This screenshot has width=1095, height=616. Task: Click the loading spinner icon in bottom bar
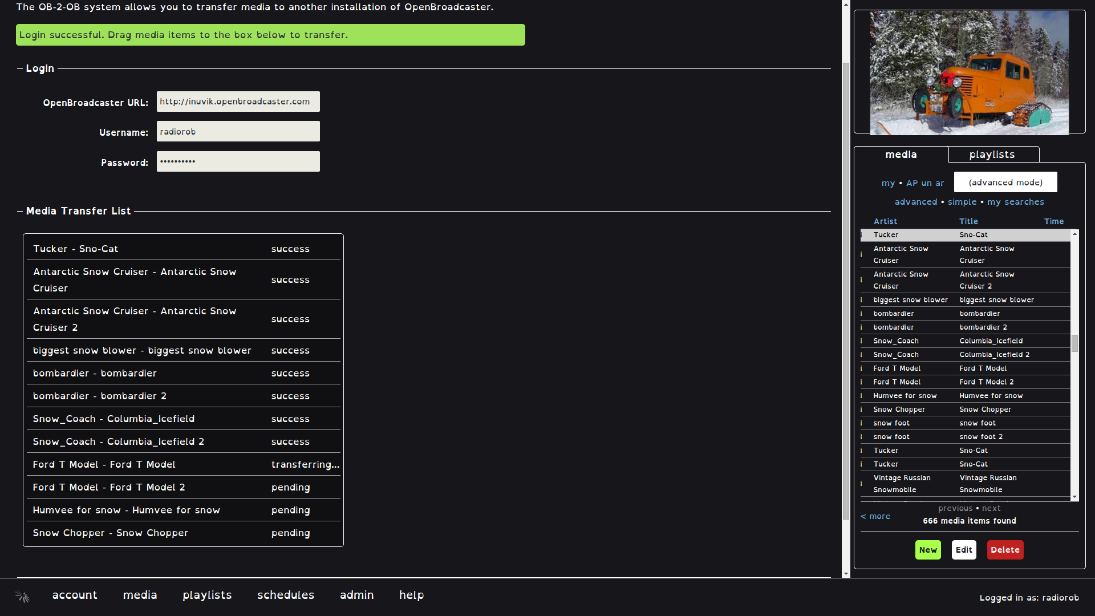(22, 597)
